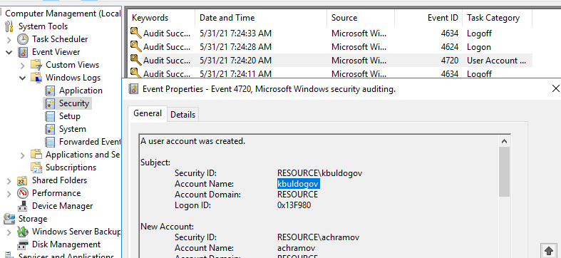Screen dimensions: 561x258
Task: Click the Shared Folders icon
Action: click(x=23, y=180)
